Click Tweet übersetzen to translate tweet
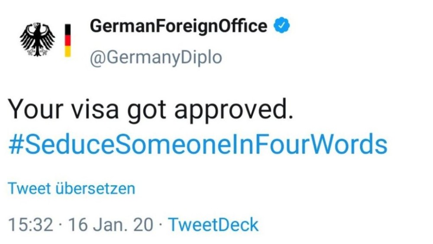433x244 pixels. coord(71,189)
